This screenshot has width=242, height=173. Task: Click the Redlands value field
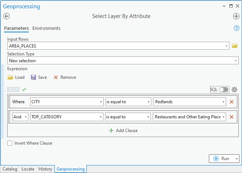pos(187,102)
